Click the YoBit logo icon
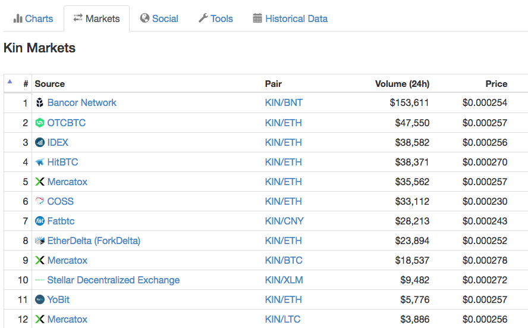This screenshot has width=528, height=328. pos(40,299)
